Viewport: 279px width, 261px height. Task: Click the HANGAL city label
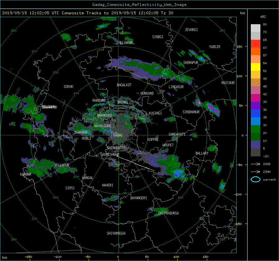pyautogui.click(x=87, y=178)
